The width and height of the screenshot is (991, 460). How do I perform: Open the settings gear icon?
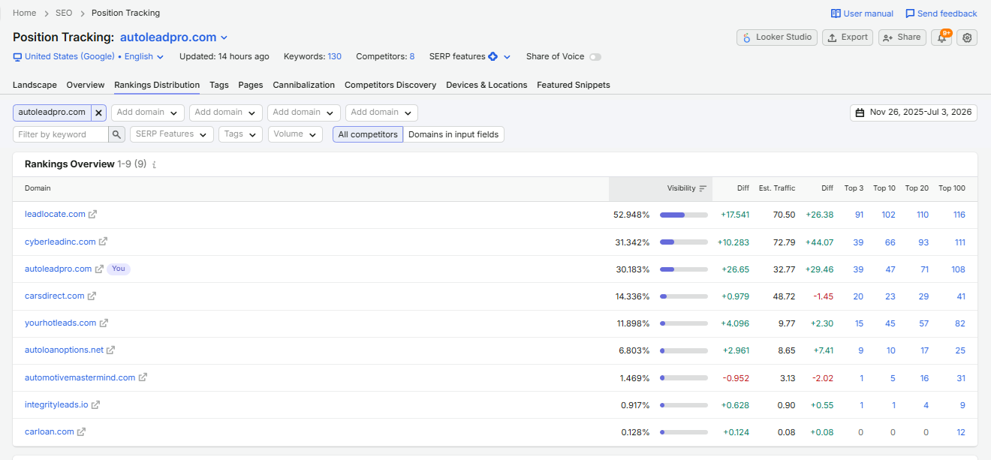(x=967, y=38)
